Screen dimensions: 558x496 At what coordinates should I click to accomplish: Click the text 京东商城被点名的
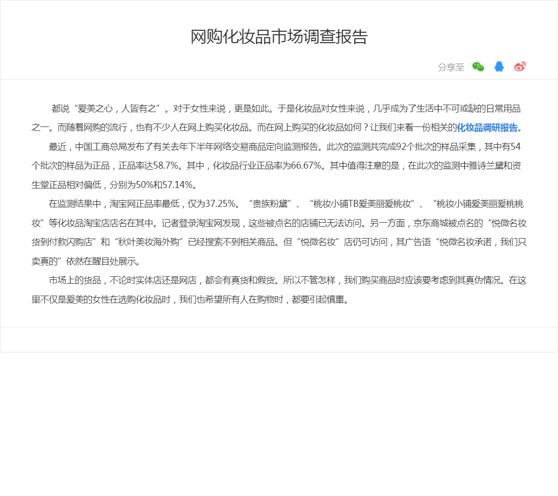448,223
